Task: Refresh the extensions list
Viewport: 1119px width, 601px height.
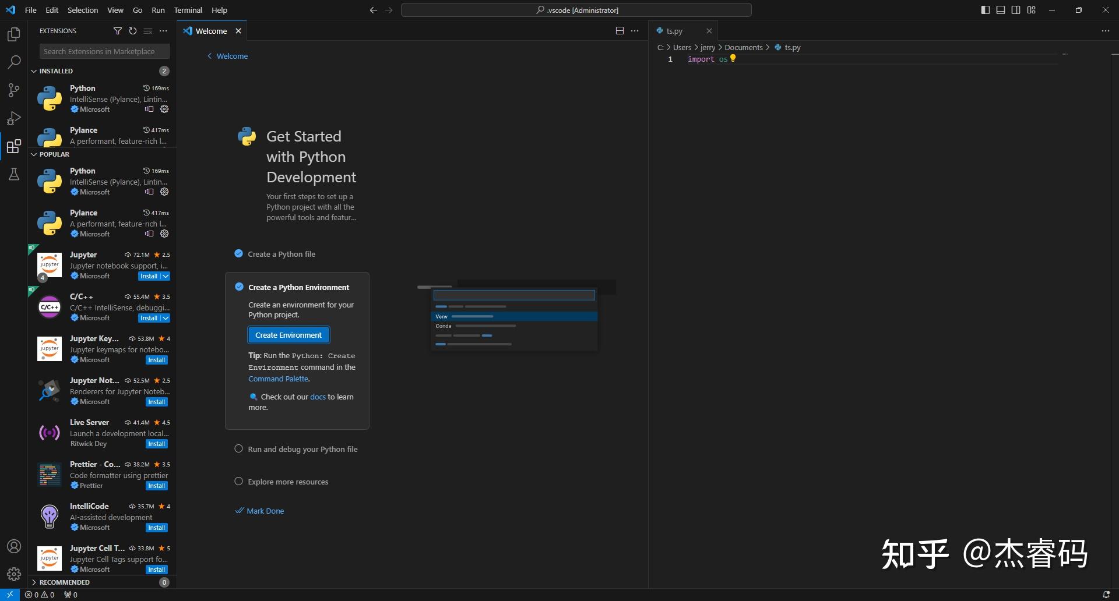Action: (x=133, y=31)
